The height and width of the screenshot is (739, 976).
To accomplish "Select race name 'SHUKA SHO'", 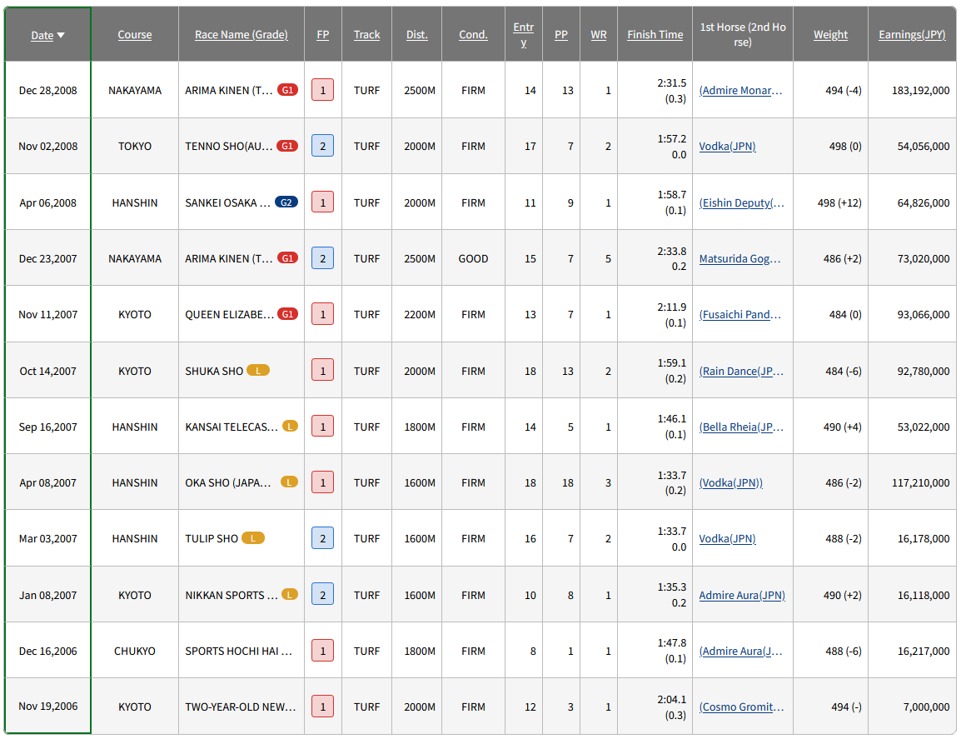I will (214, 371).
